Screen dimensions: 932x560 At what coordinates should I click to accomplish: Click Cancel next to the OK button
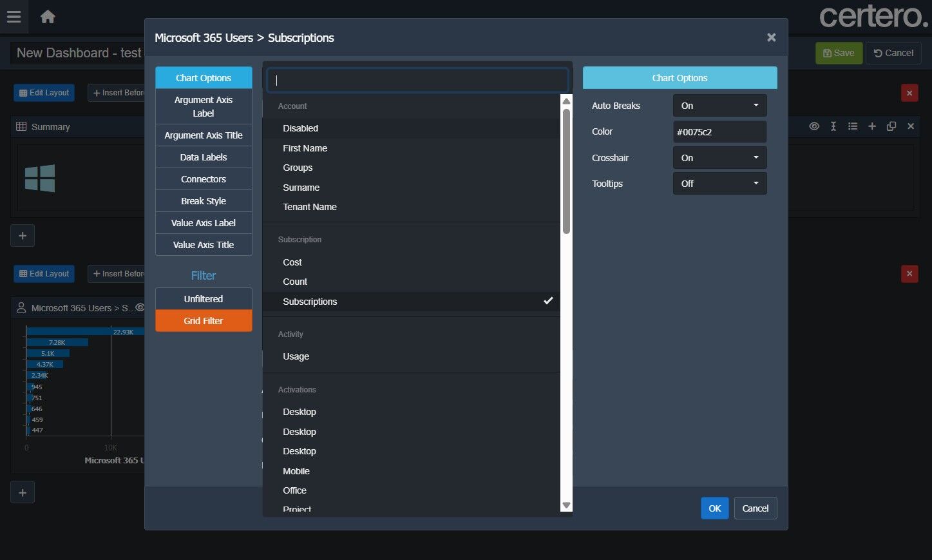click(x=756, y=508)
